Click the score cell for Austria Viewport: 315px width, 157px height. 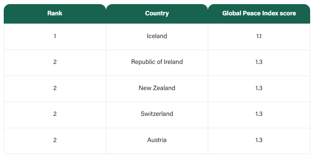tap(259, 140)
